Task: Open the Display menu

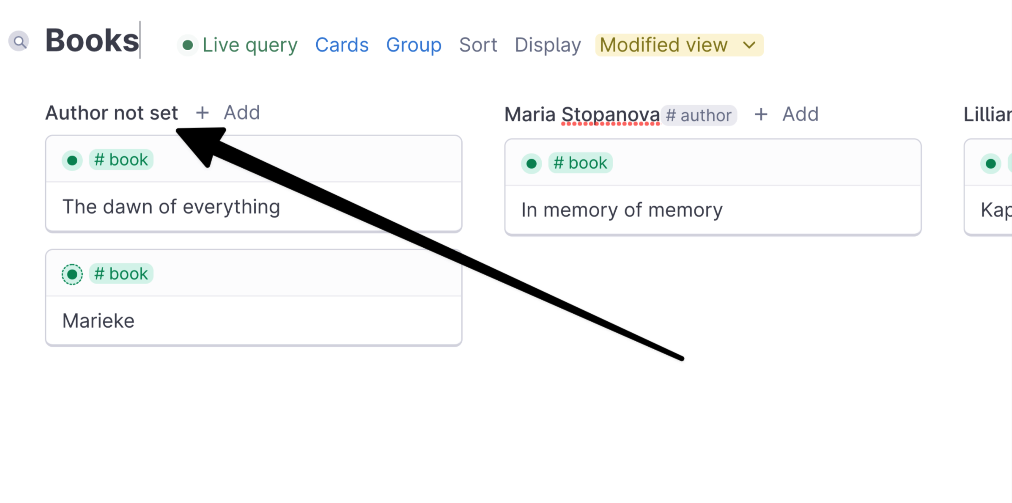Action: (548, 45)
